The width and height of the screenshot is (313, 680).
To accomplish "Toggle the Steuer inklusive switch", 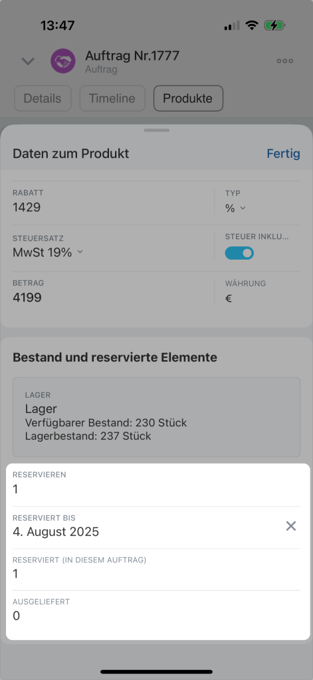I will [x=239, y=253].
